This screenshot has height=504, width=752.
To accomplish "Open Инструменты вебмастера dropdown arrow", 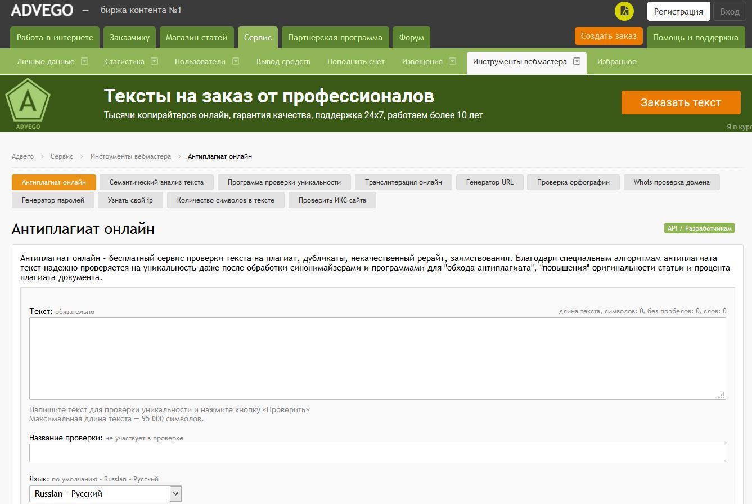I will (x=577, y=61).
